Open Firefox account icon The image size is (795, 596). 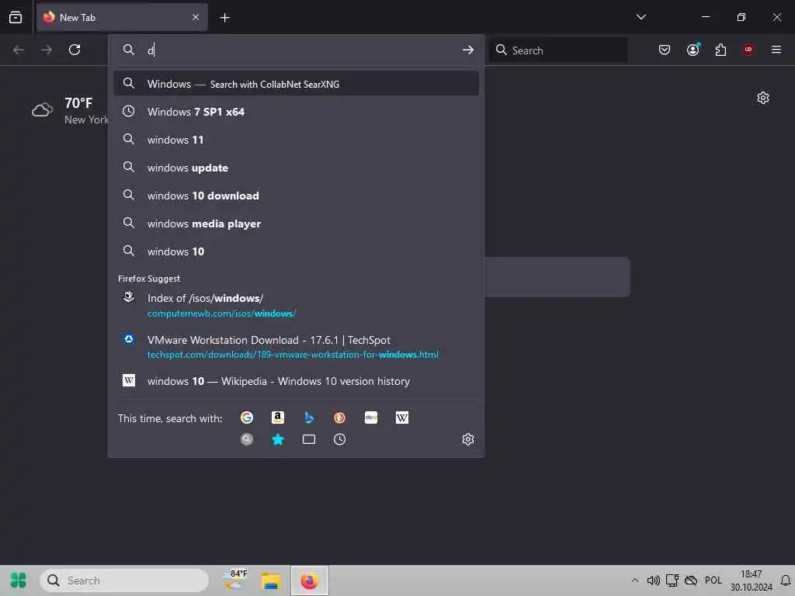pos(693,50)
